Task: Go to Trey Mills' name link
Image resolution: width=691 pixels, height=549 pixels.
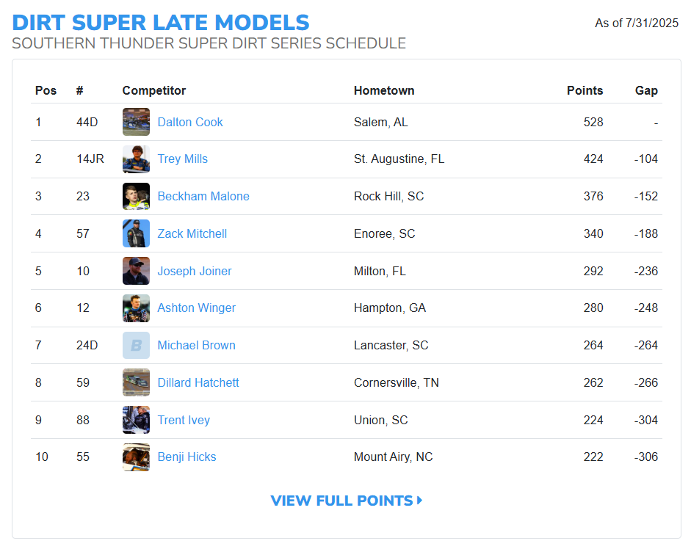Action: [x=183, y=159]
